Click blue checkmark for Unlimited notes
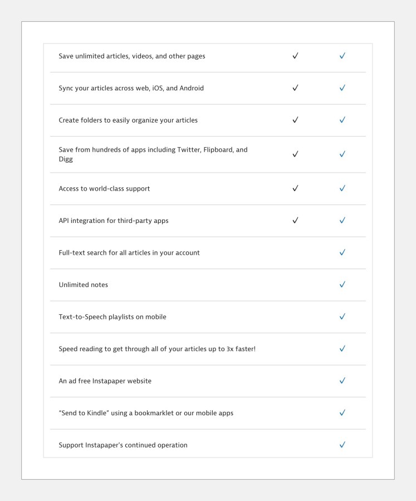The height and width of the screenshot is (501, 416). 342,284
